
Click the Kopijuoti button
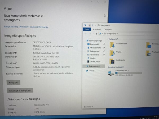coord(14,83)
